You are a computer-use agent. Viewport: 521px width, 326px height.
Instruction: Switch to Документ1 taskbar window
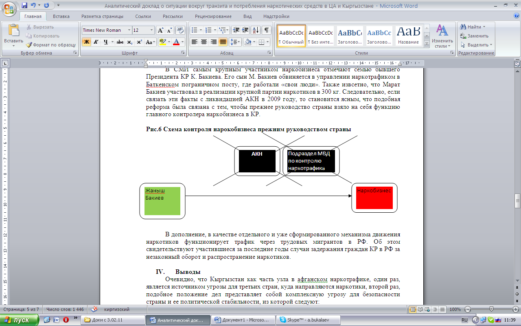pos(243,320)
